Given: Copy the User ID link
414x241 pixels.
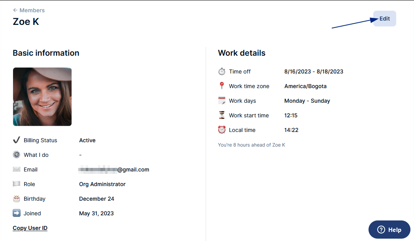Looking at the screenshot, I should tap(30, 228).
